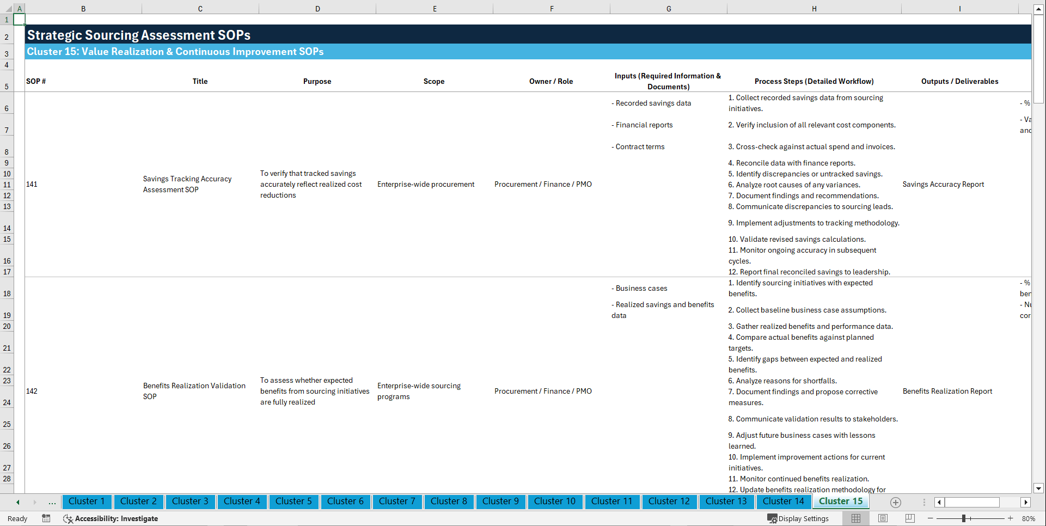Click the macro recording icon in the status bar
This screenshot has width=1046, height=526.
tap(46, 518)
